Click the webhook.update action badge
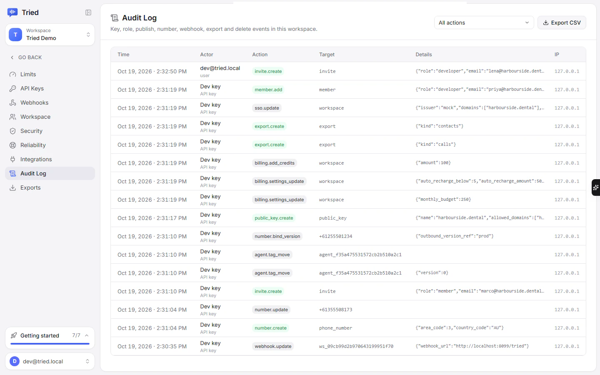The image size is (600, 375). pyautogui.click(x=273, y=346)
